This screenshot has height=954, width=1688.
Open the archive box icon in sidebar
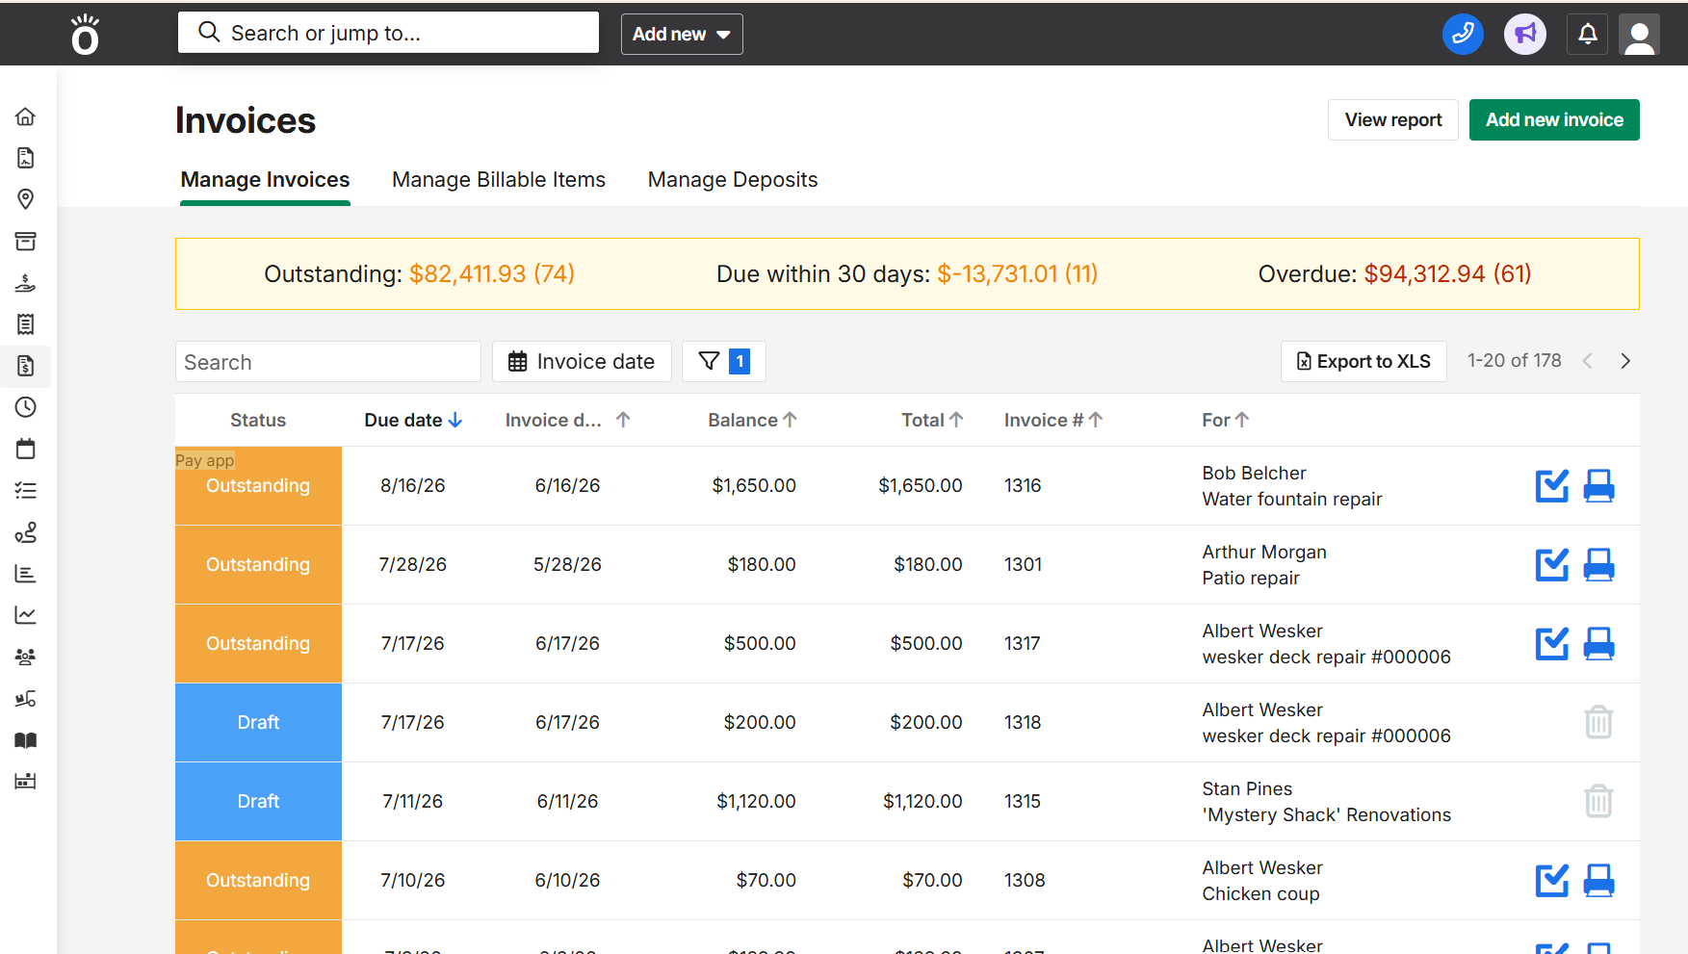point(26,241)
